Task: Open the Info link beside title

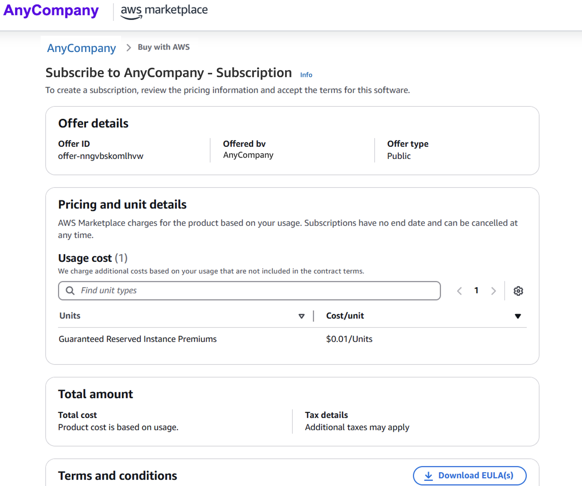Action: click(306, 75)
